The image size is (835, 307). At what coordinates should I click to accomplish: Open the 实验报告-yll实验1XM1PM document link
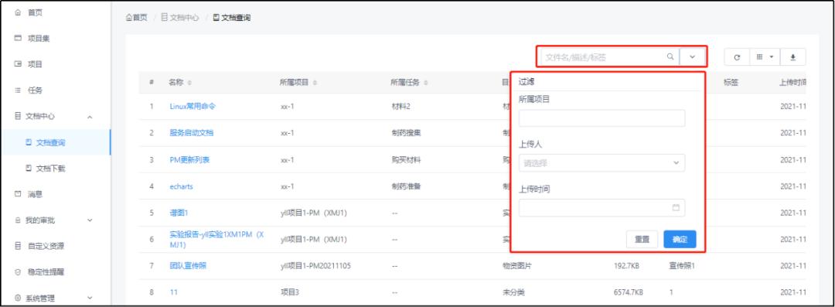coord(216,239)
